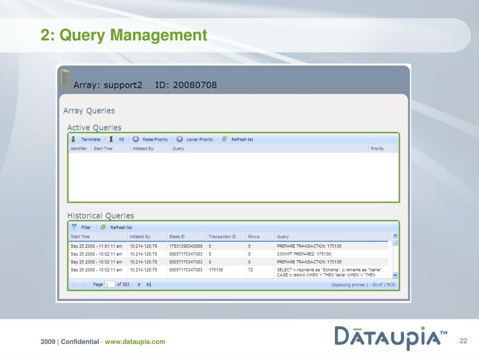Click SELECT n.nspname query text

[330, 273]
